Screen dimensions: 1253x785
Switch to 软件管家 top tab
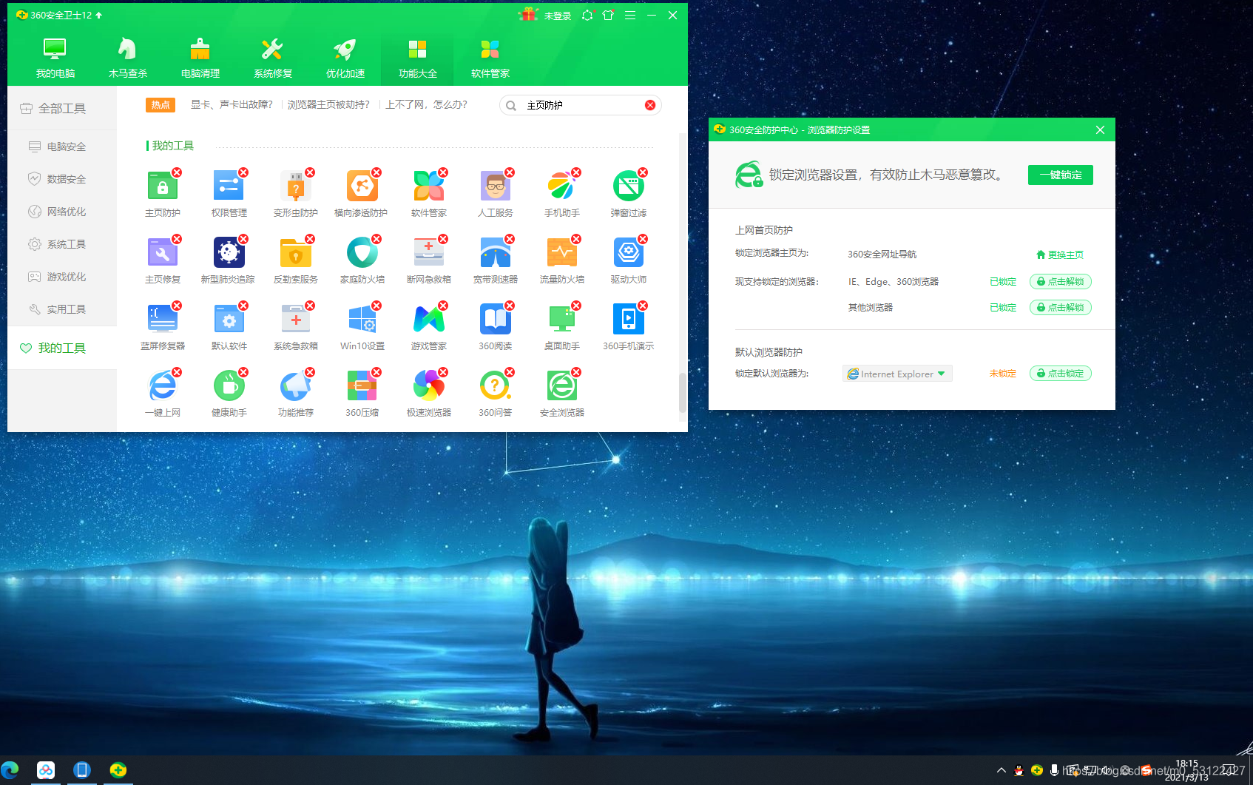490,58
